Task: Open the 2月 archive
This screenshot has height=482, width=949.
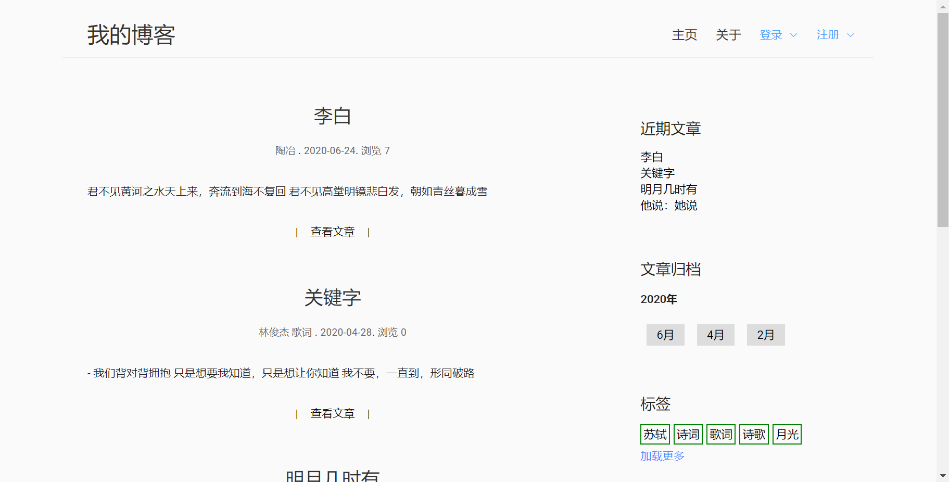Action: (x=765, y=335)
